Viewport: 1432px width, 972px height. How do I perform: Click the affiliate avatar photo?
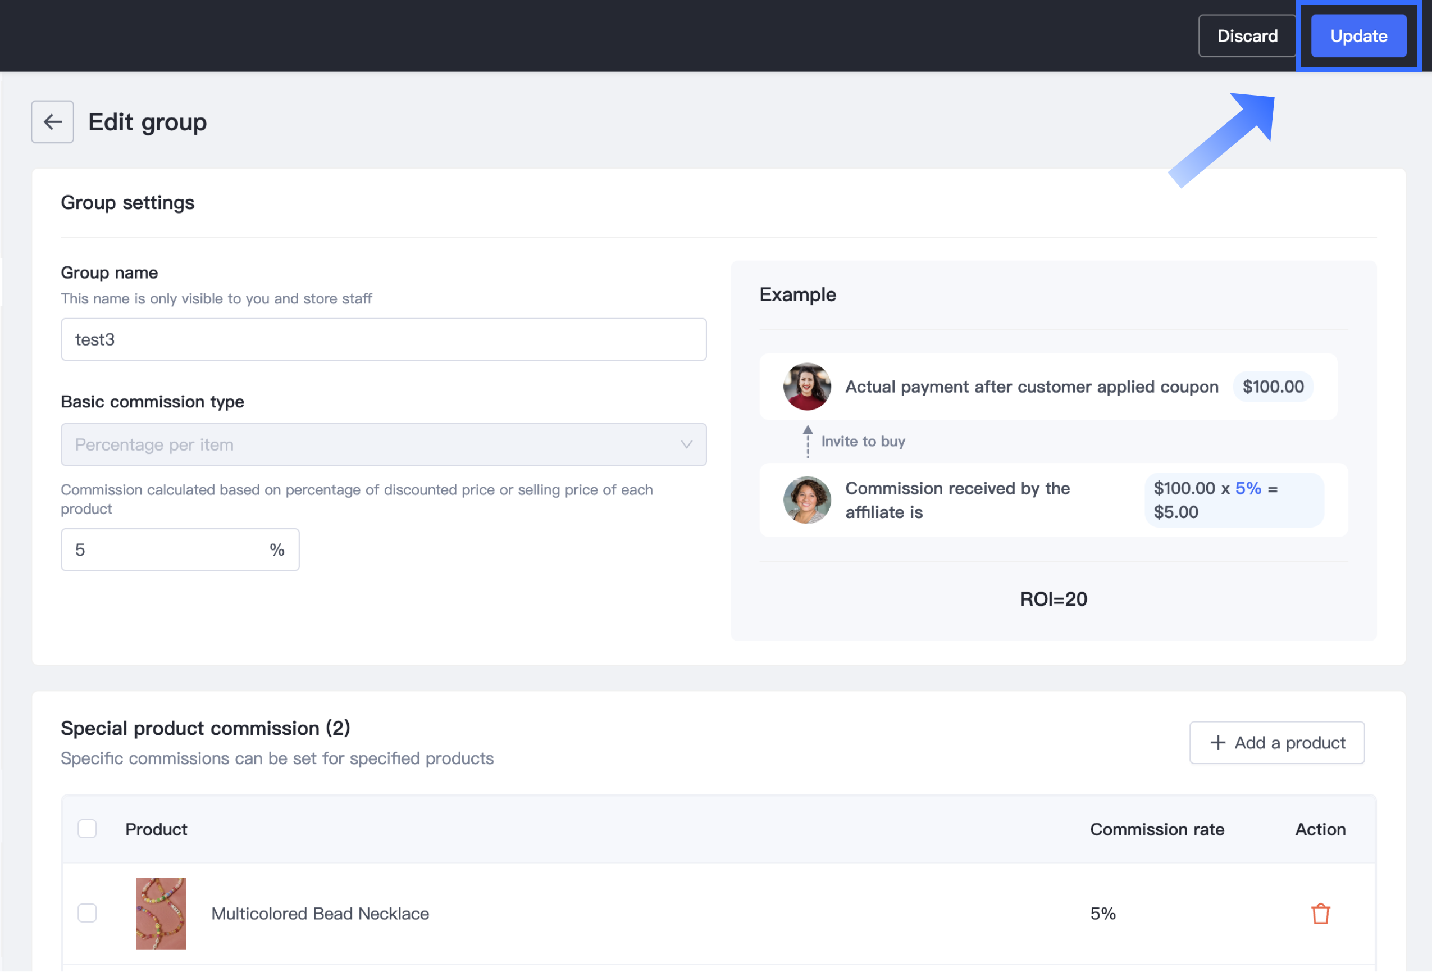coord(806,500)
